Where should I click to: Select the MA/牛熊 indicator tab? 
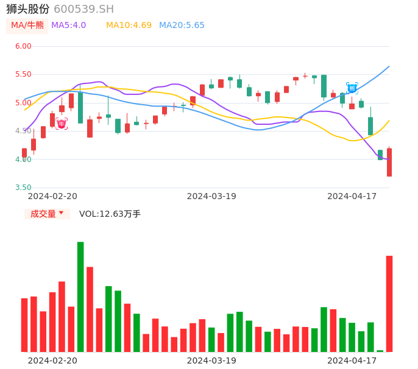tap(27, 26)
